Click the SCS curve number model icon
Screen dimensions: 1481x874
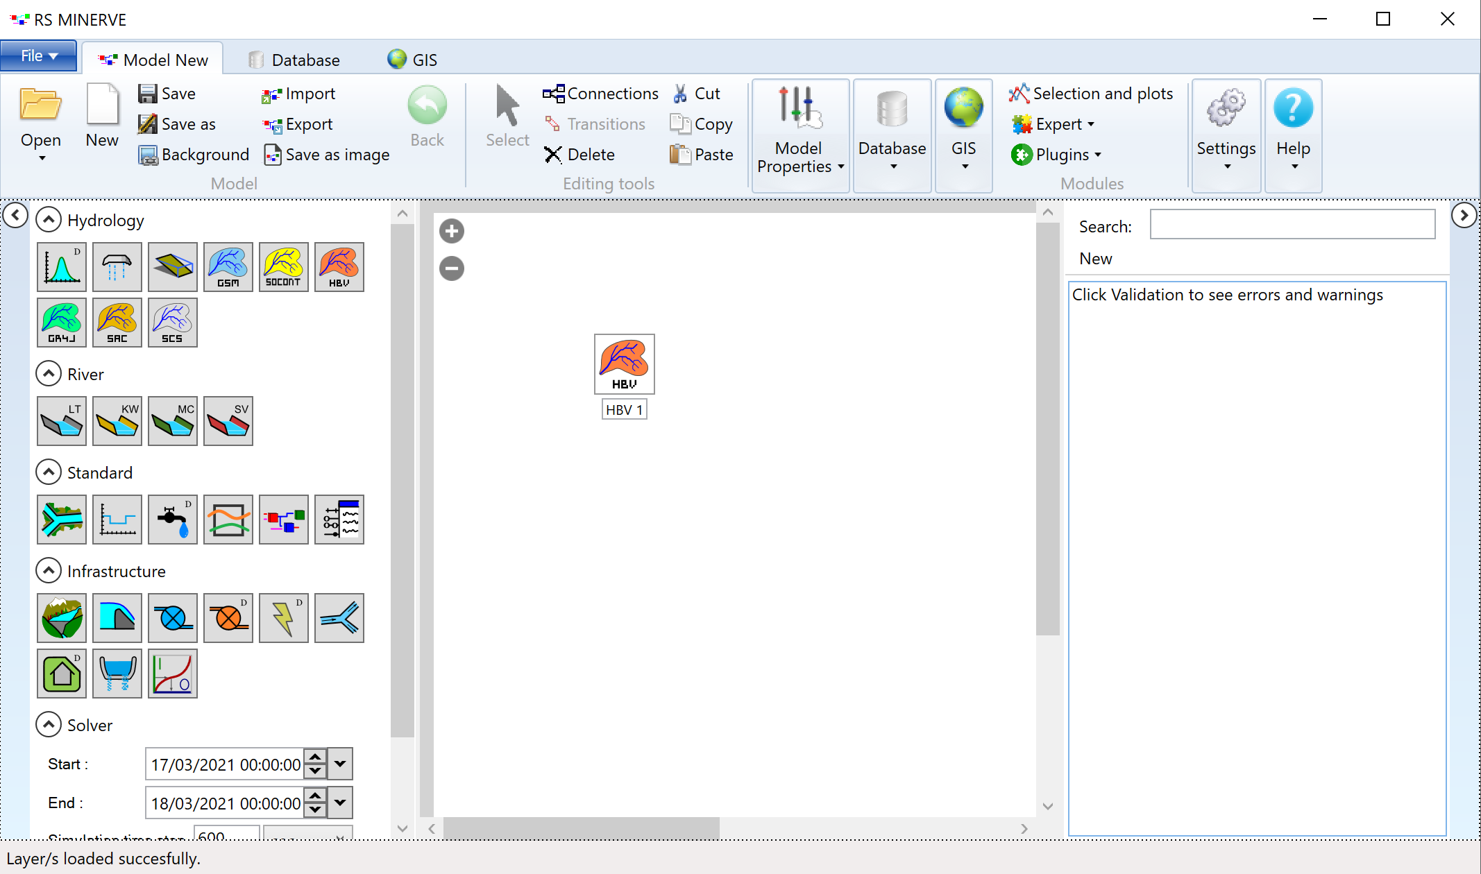click(x=171, y=323)
